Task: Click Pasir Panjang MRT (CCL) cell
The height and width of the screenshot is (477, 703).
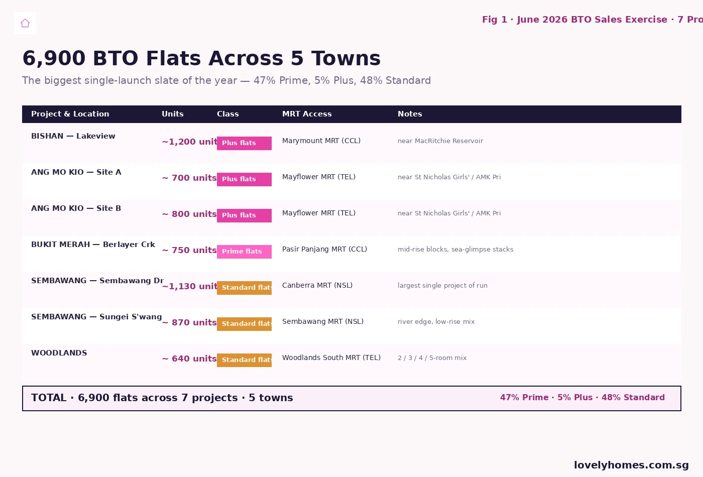Action: (324, 250)
